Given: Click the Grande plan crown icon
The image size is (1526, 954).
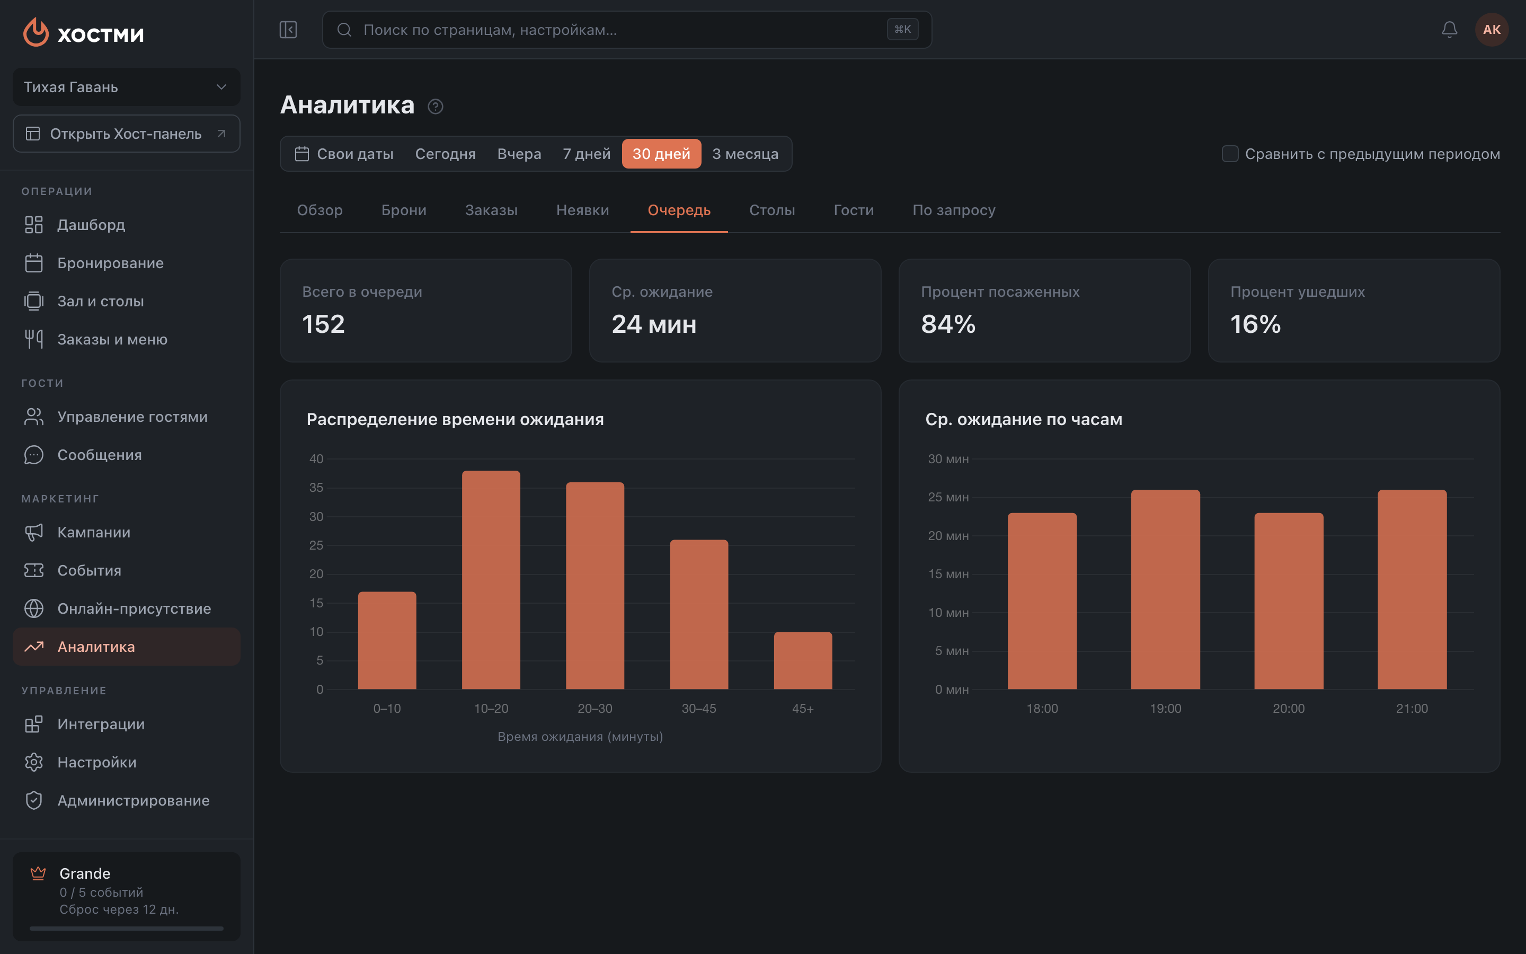Looking at the screenshot, I should pos(39,873).
